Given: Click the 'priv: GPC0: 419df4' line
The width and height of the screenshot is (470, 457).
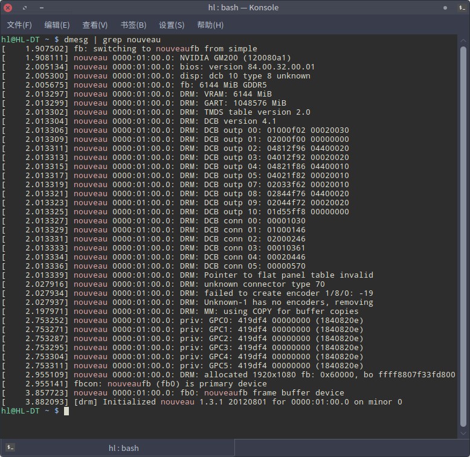Looking at the screenshot, I should click(182, 321).
